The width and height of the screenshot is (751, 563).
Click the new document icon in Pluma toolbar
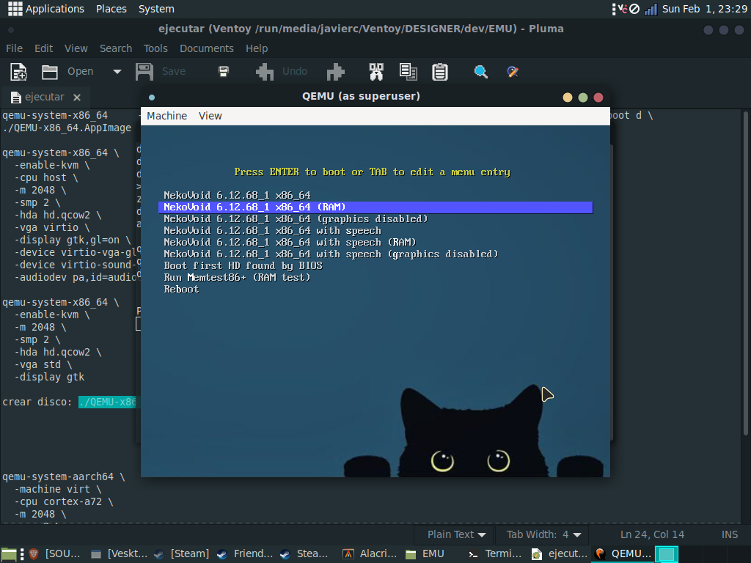click(x=18, y=72)
